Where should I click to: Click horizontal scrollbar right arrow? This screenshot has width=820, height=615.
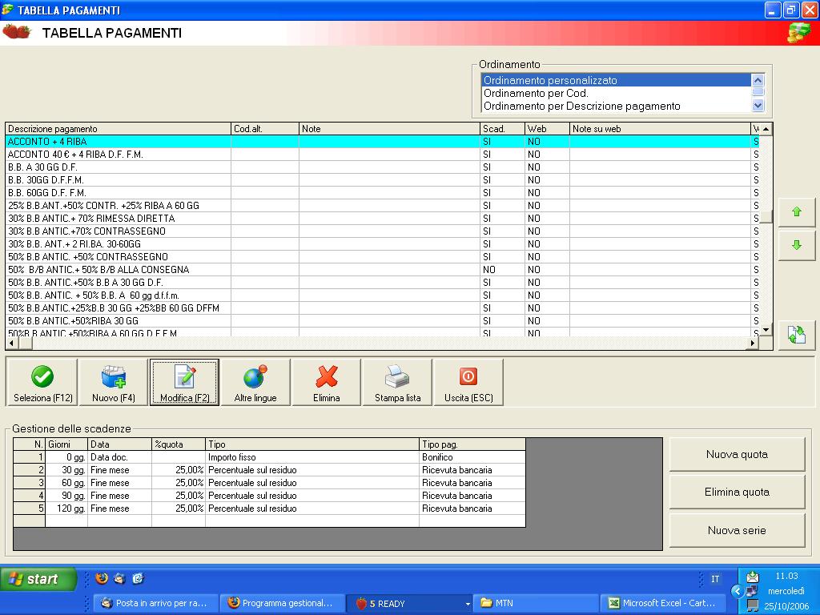[x=753, y=343]
